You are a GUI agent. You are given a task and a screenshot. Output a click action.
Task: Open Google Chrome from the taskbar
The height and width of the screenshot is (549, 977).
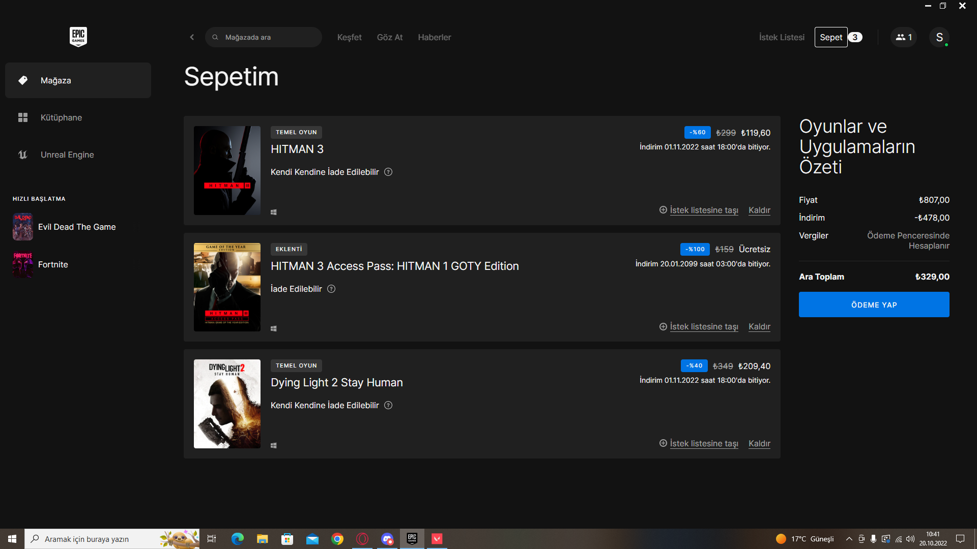337,539
